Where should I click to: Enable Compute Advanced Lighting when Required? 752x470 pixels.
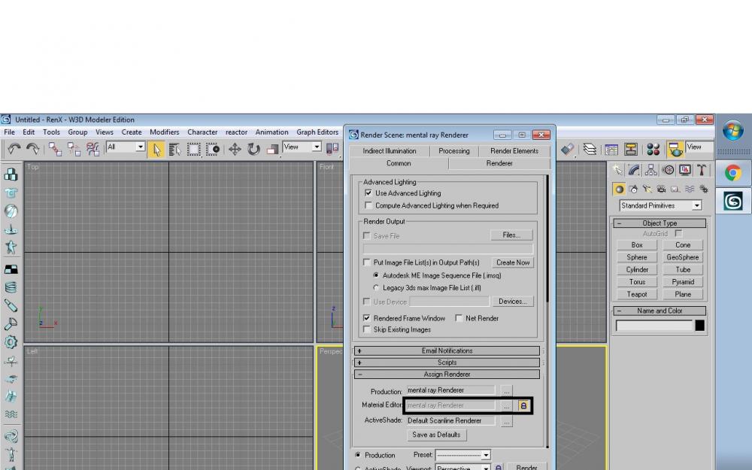368,205
